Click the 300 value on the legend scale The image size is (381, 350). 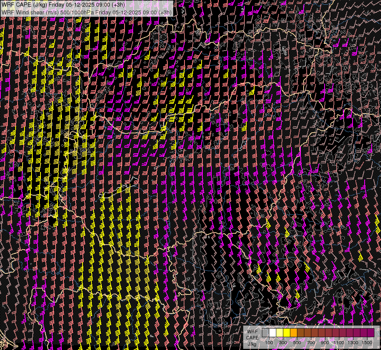click(283, 343)
